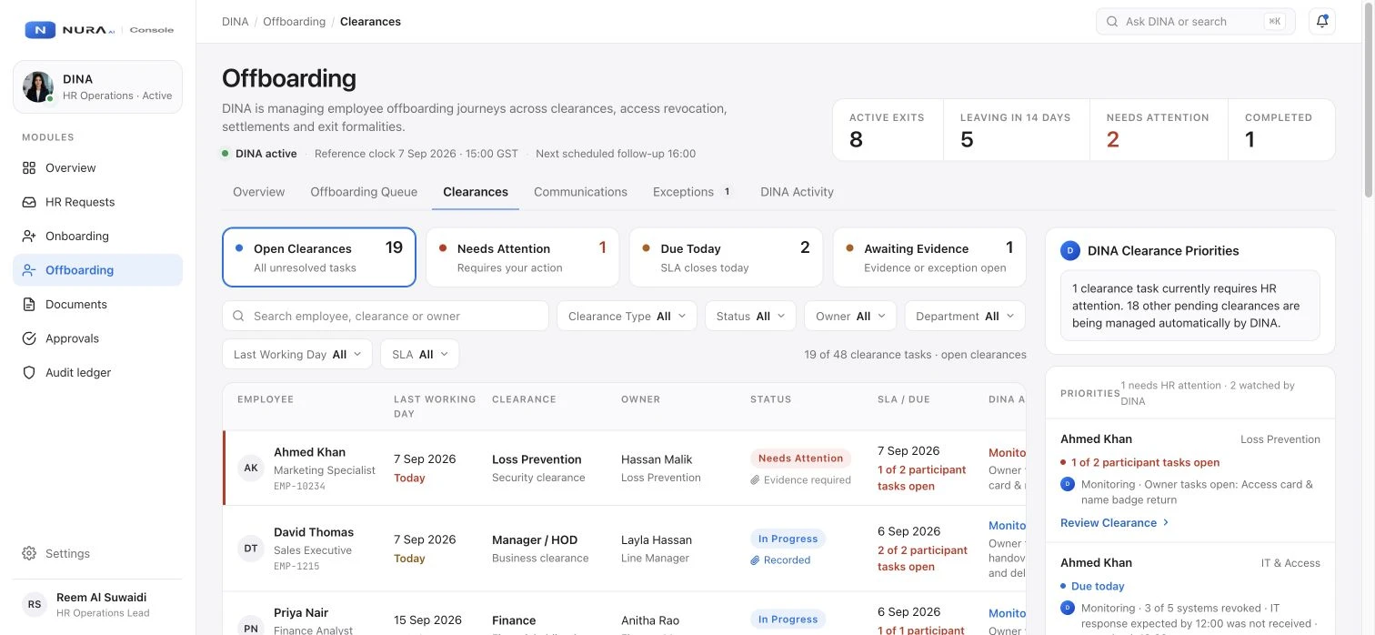Click DINA's profile avatar photo
Viewport: 1375px width, 635px height.
pos(38,87)
